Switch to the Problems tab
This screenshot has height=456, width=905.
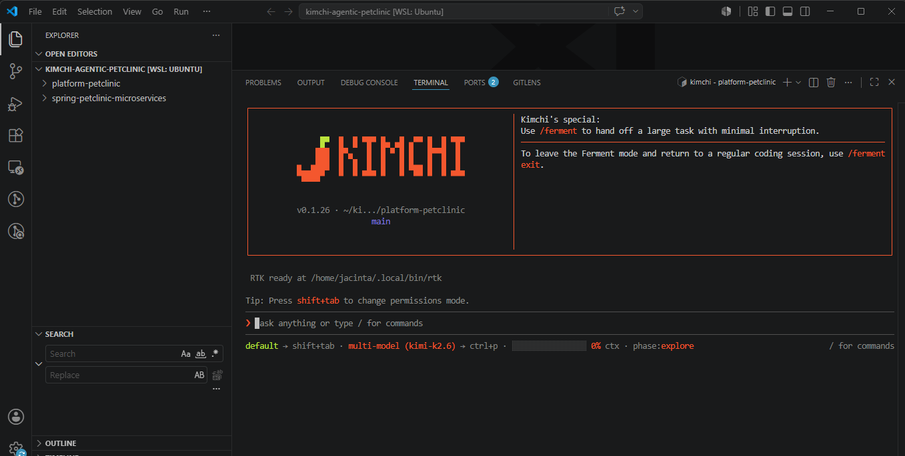click(x=263, y=83)
